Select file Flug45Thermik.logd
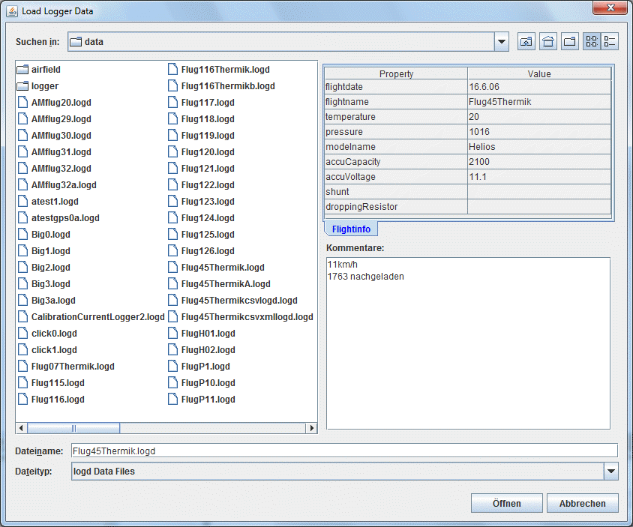This screenshot has height=527, width=633. [x=222, y=268]
